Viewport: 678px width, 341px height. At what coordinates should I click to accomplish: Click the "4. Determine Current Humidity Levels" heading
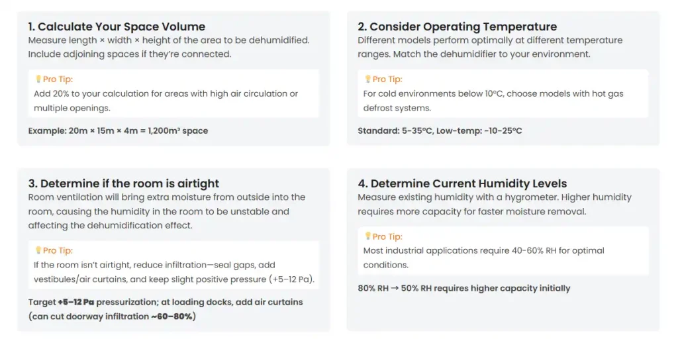462,183
